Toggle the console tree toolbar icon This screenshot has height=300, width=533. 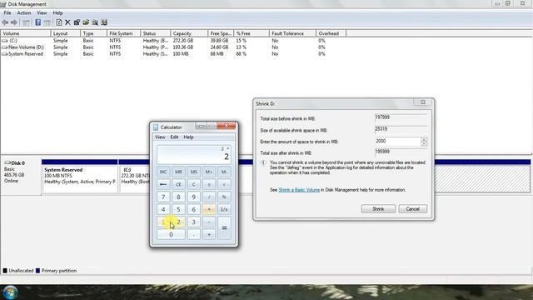pos(26,22)
